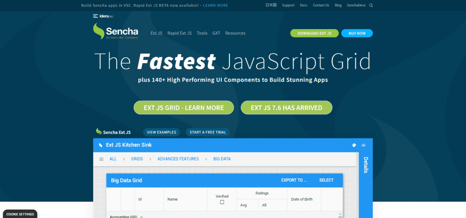Click EXT JS GRID - LEARN MORE
The image size is (466, 218).
pyautogui.click(x=184, y=108)
